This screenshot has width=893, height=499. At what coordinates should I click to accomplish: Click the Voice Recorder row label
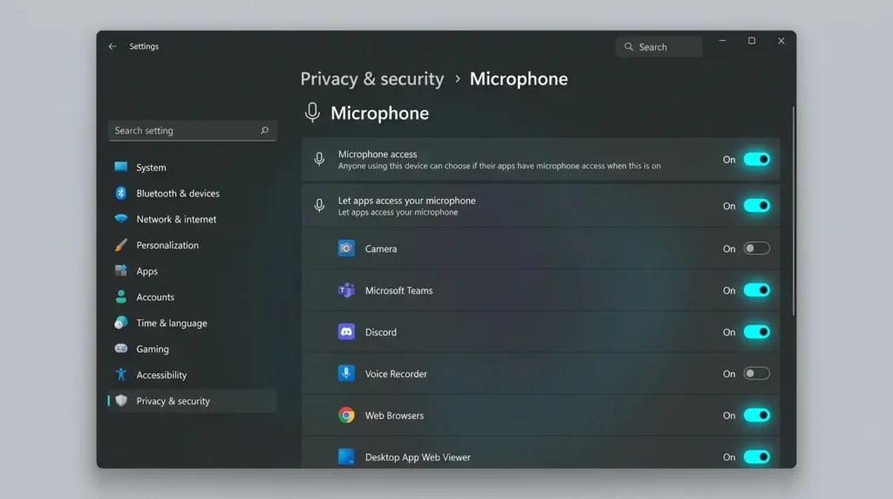coord(396,373)
